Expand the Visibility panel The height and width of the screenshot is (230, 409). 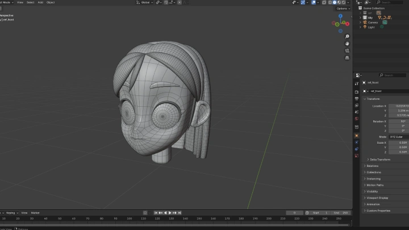pos(365,191)
